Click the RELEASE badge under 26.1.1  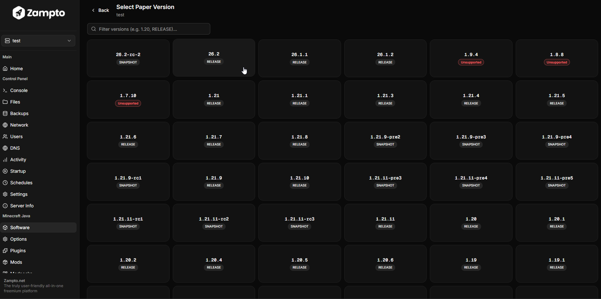300,62
